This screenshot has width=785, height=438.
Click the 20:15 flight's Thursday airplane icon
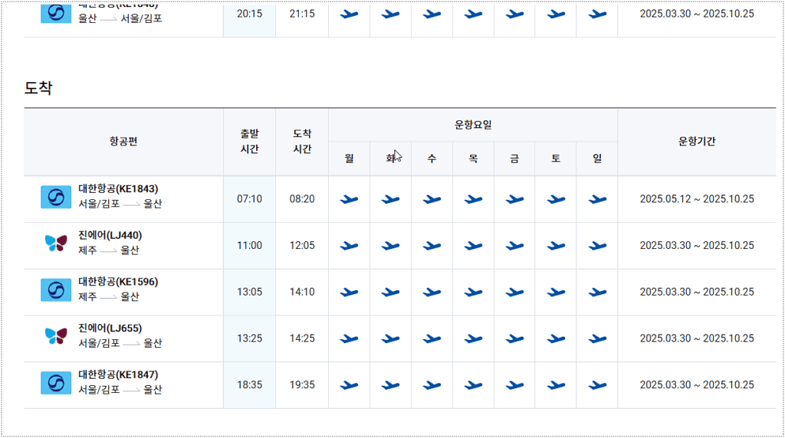(x=473, y=15)
